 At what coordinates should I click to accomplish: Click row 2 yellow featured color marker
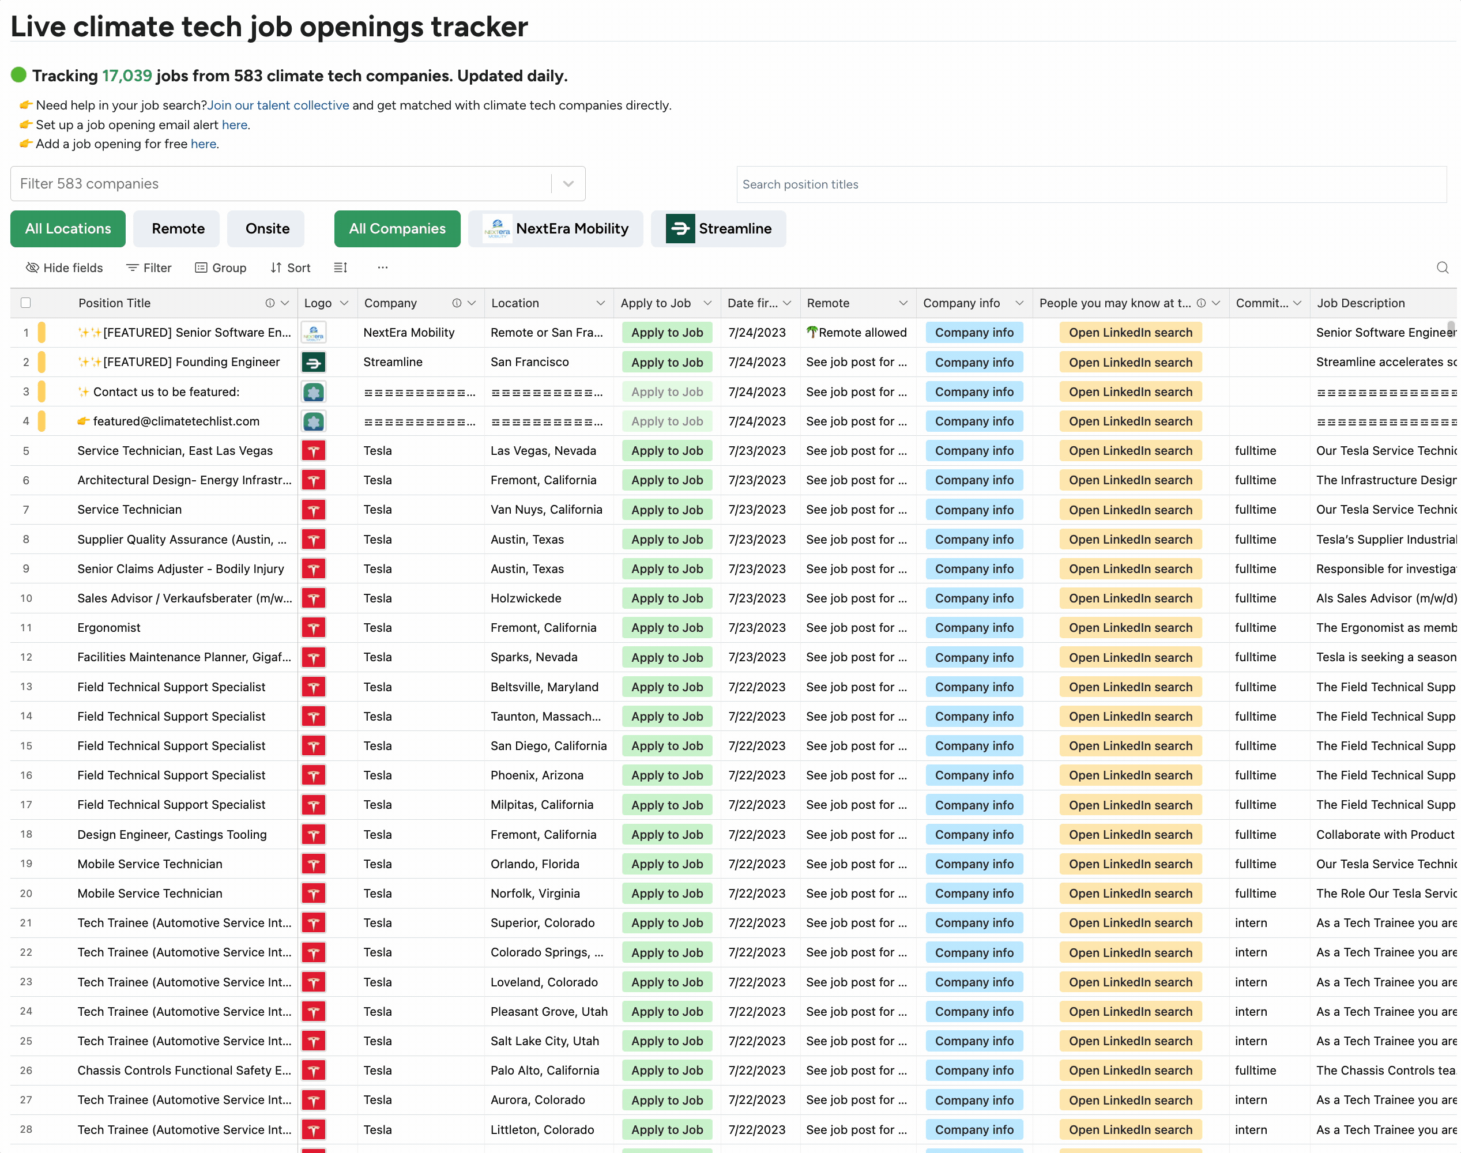coord(42,363)
